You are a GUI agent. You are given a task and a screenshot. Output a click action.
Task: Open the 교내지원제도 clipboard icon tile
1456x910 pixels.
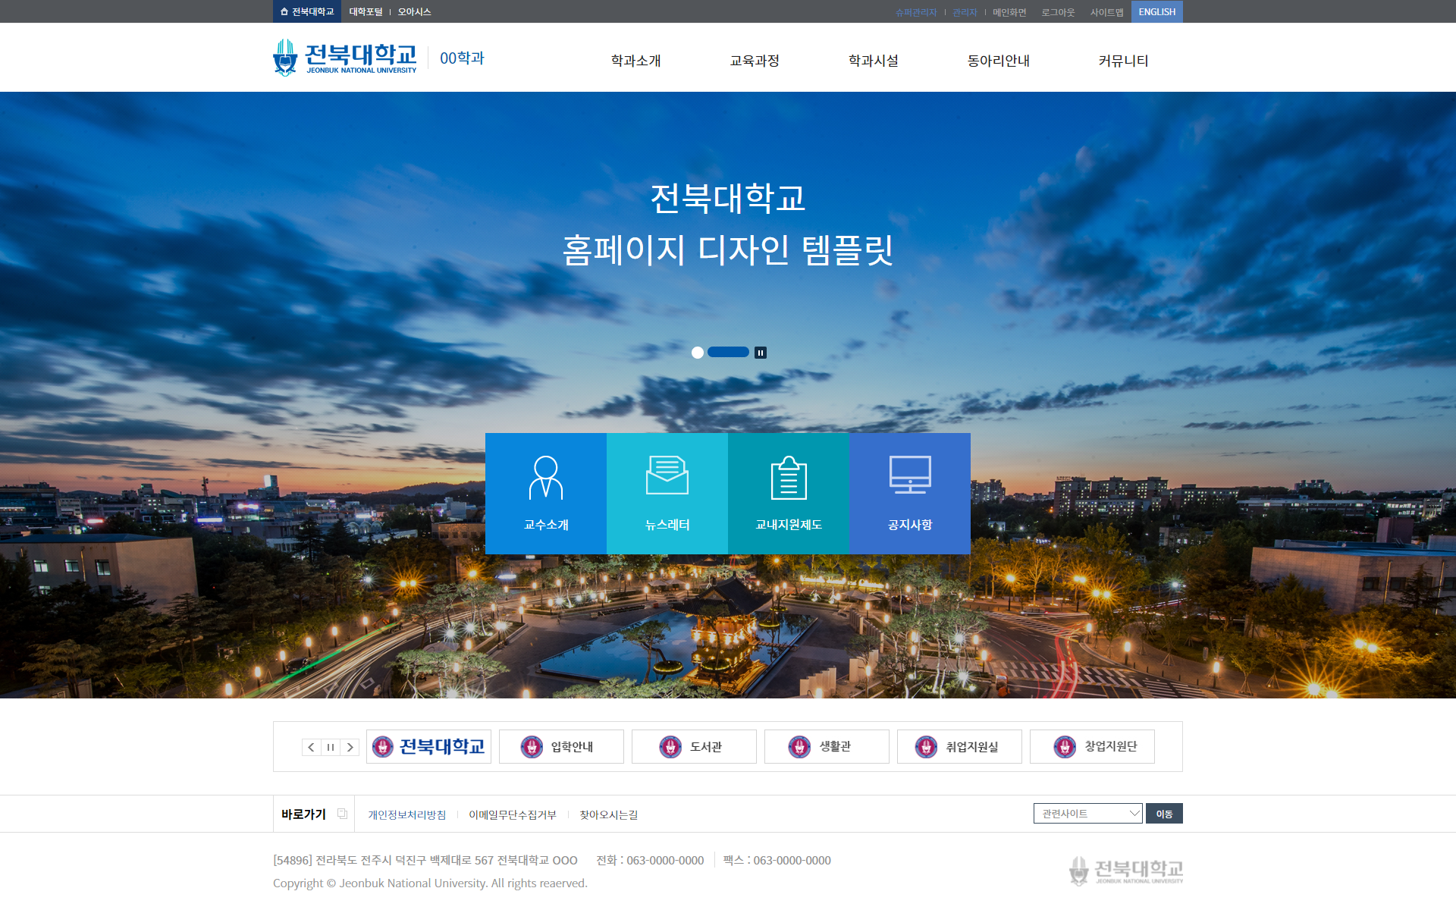pos(789,493)
